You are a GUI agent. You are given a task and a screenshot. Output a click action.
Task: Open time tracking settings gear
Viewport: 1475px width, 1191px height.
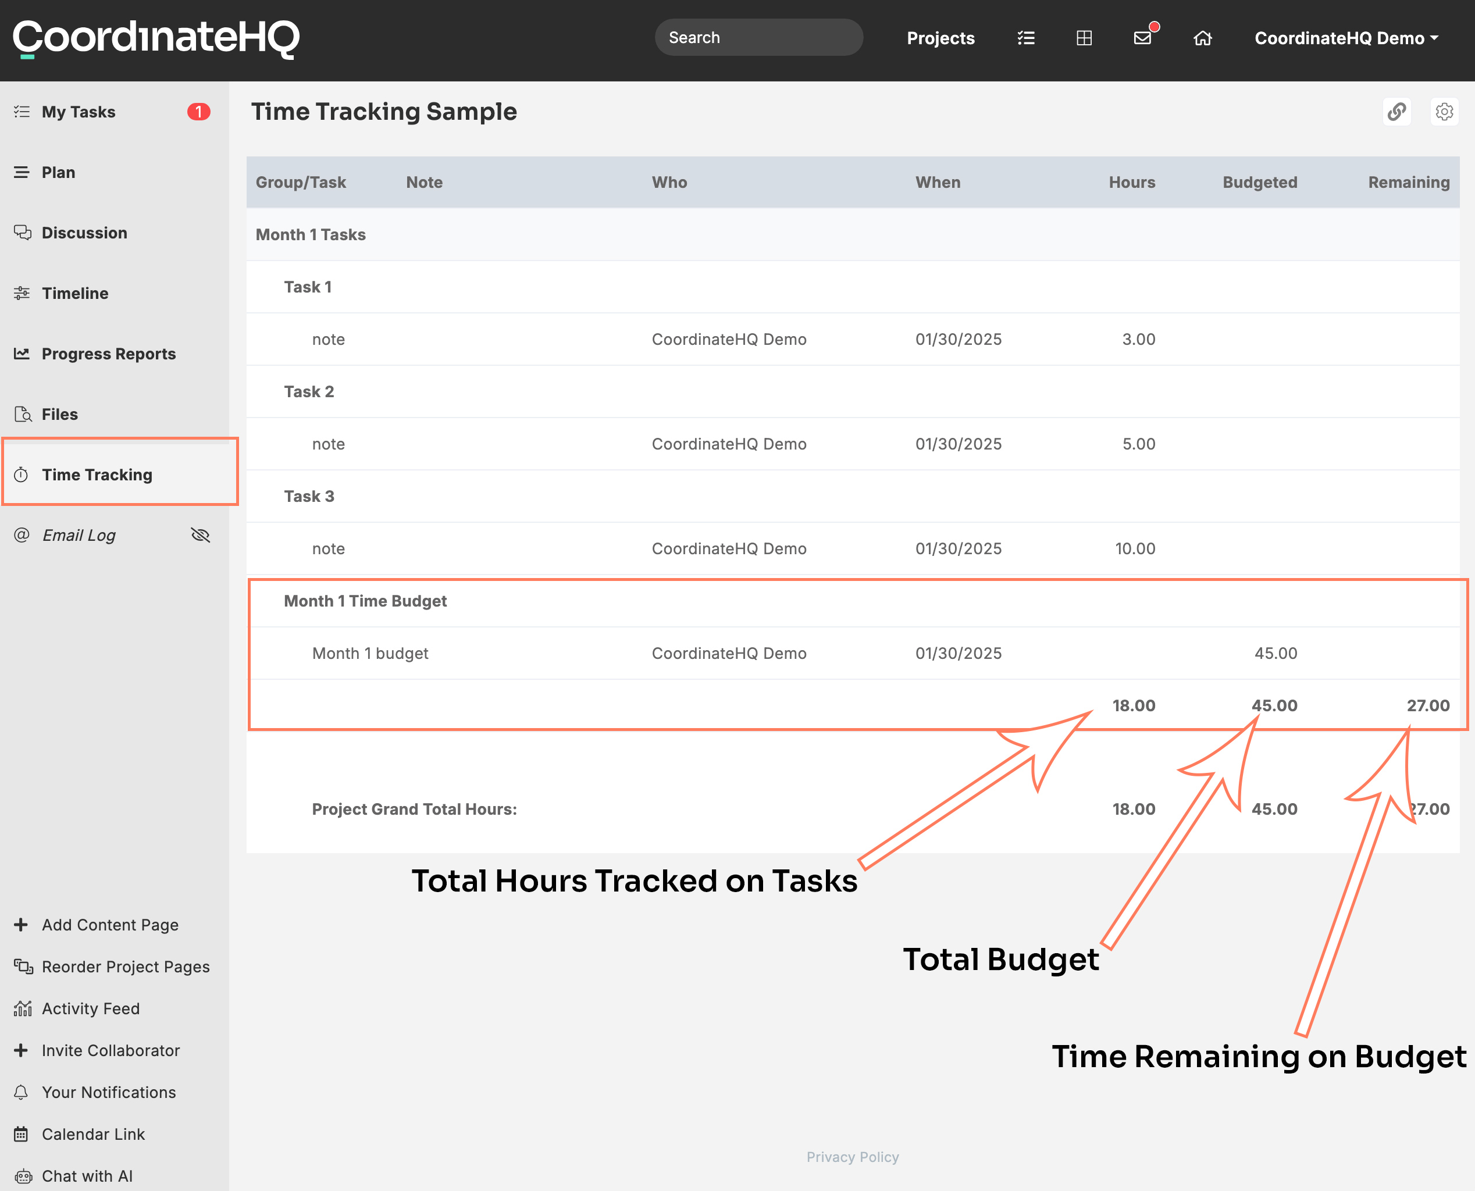[x=1444, y=111]
